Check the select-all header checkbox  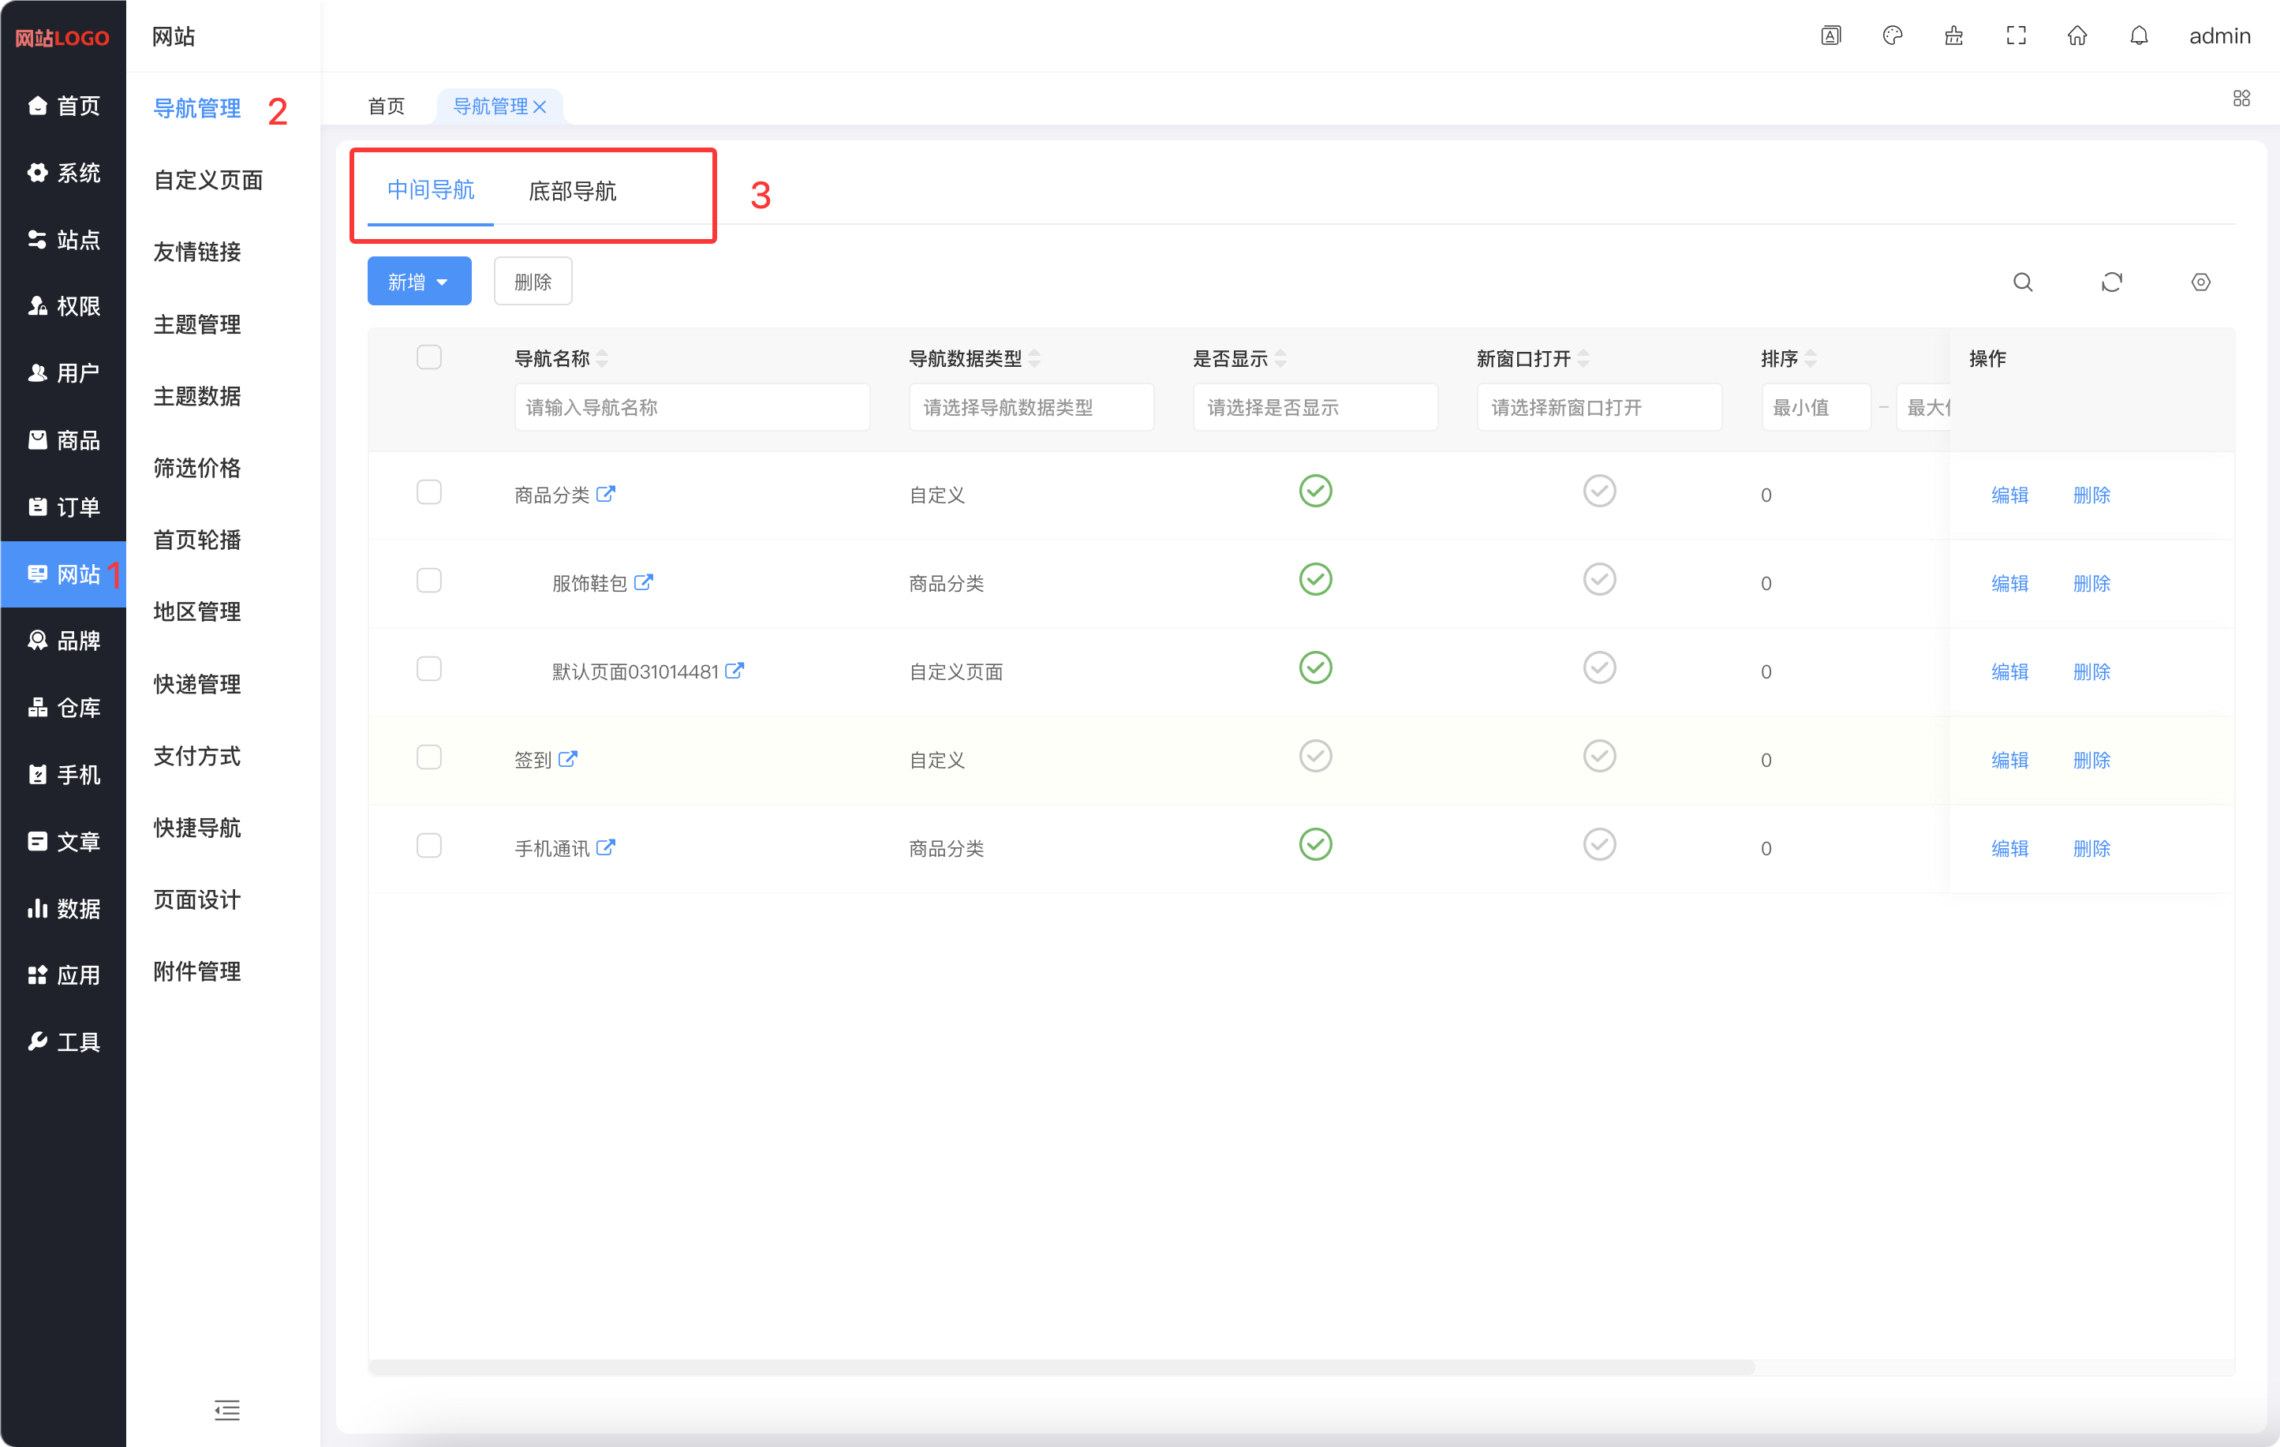(x=429, y=357)
